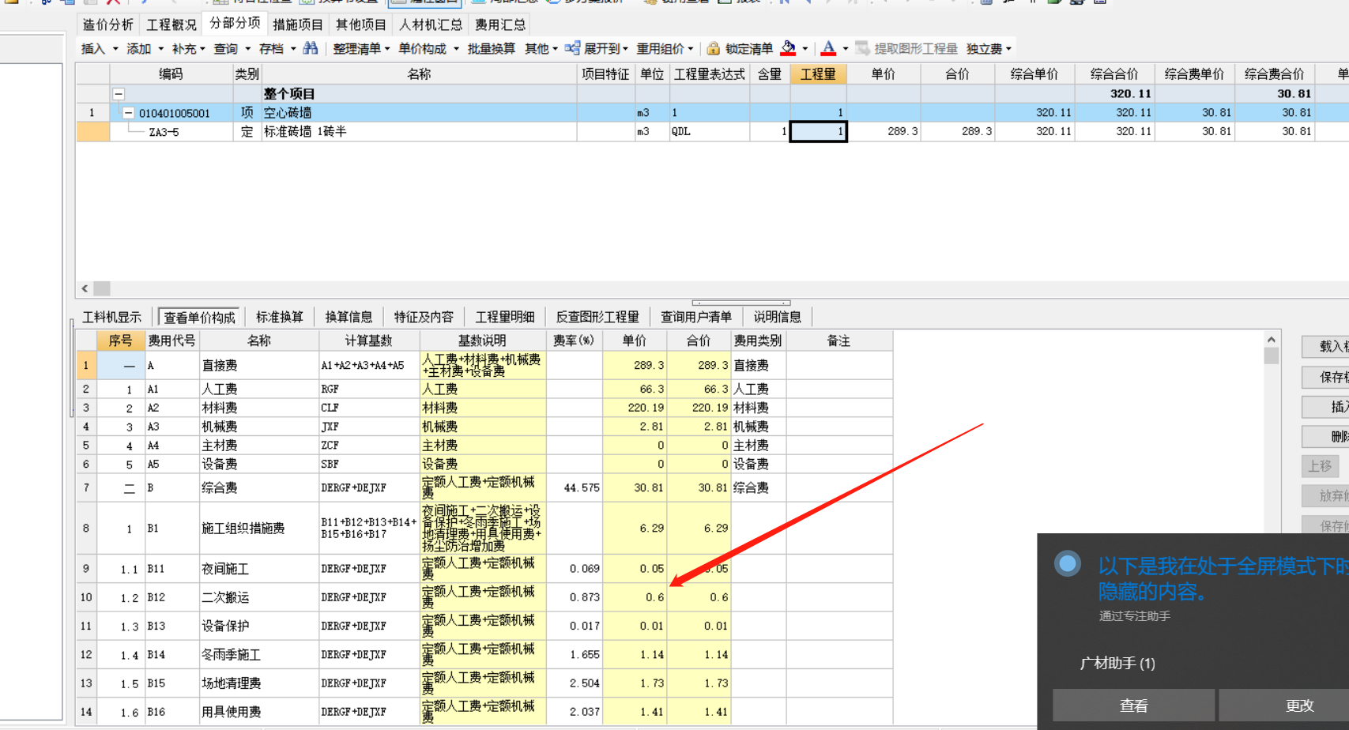Open the fill color dropdown arrow
The width and height of the screenshot is (1349, 730).
(805, 49)
